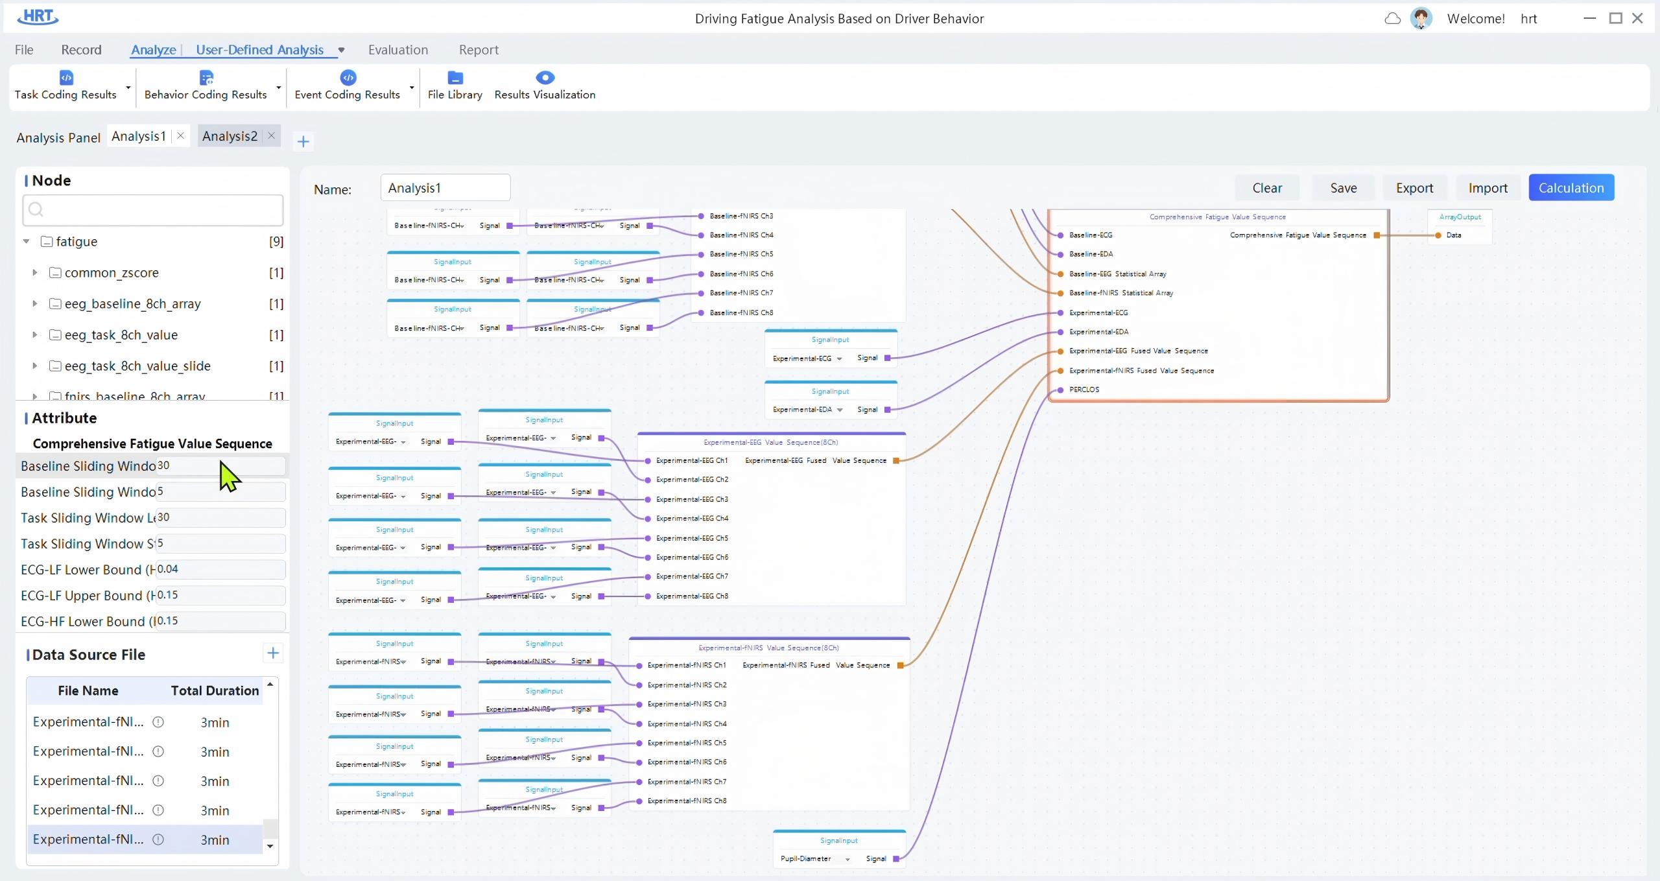Expand the eeg_baseline_8ch_array tree node
1660x881 pixels.
(x=35, y=303)
